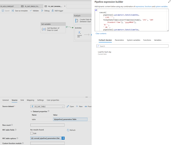Screen dimensions: 172x145
Task: Validate the pipeline
Action: pos(34,11)
